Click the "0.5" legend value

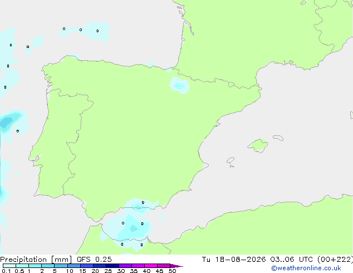(19, 271)
